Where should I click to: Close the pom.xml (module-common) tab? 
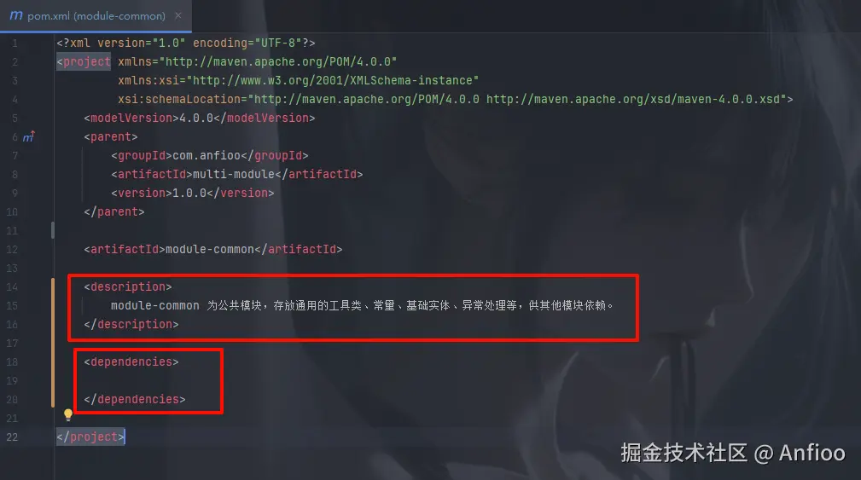click(x=177, y=16)
